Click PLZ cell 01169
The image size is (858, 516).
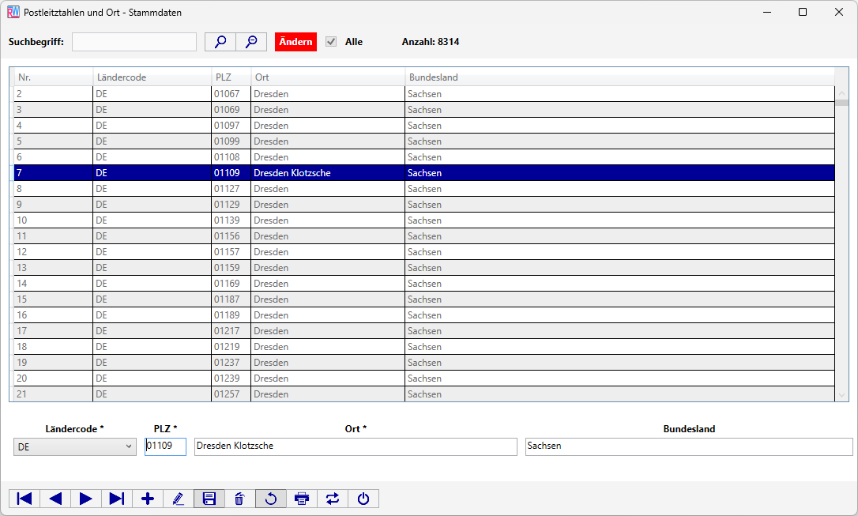[x=231, y=284]
